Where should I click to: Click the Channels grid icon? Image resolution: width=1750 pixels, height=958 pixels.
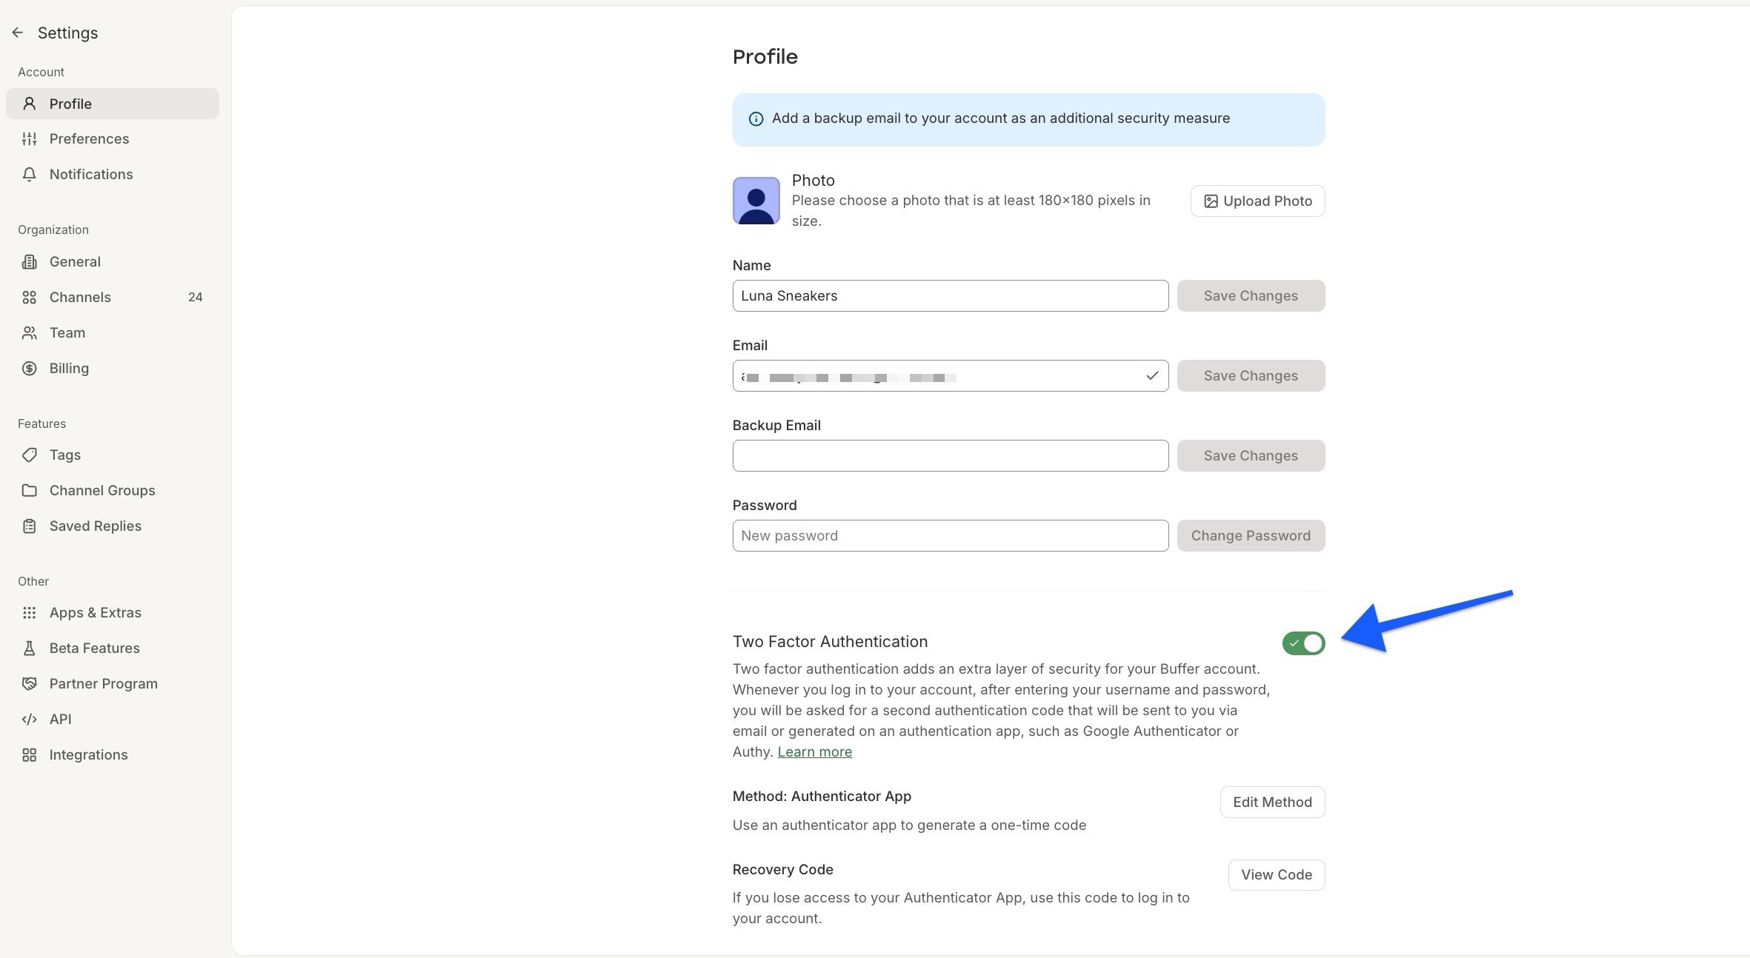[x=30, y=297]
